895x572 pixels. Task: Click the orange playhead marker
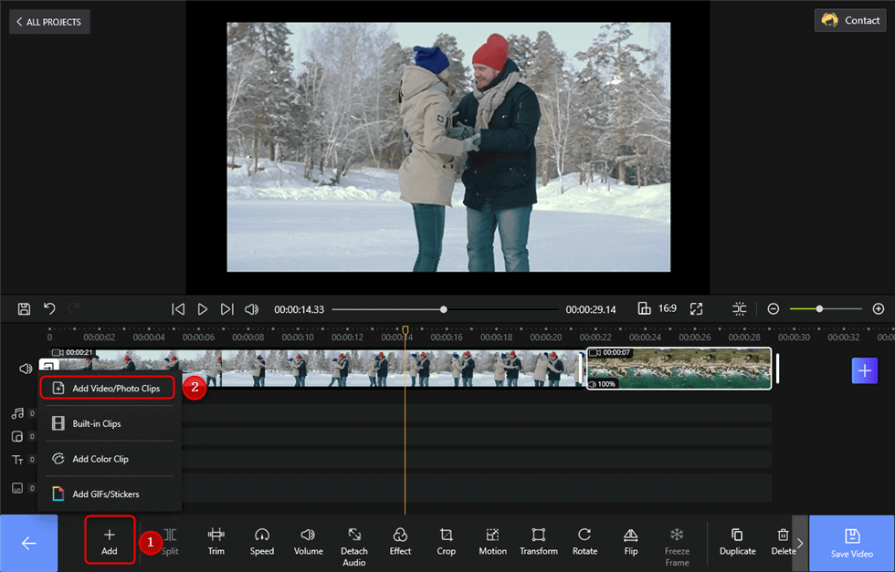[x=405, y=330]
